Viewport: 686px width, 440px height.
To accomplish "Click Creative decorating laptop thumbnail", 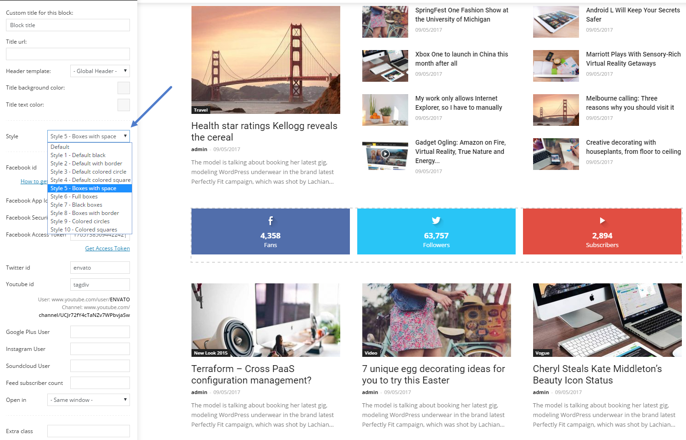I will point(556,154).
